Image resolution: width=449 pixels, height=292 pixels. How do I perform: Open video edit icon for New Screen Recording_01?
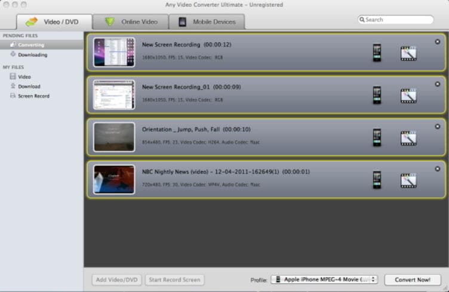(x=408, y=96)
